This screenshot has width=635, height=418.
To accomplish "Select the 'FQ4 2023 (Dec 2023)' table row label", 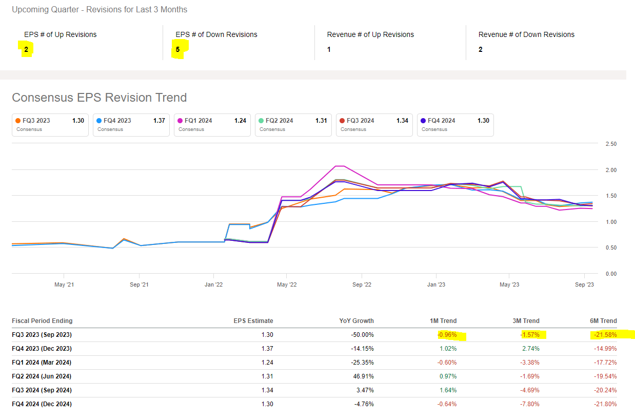I will click(x=42, y=349).
